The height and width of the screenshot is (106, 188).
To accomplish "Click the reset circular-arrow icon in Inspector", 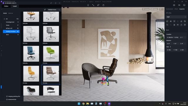I will click(167, 25).
